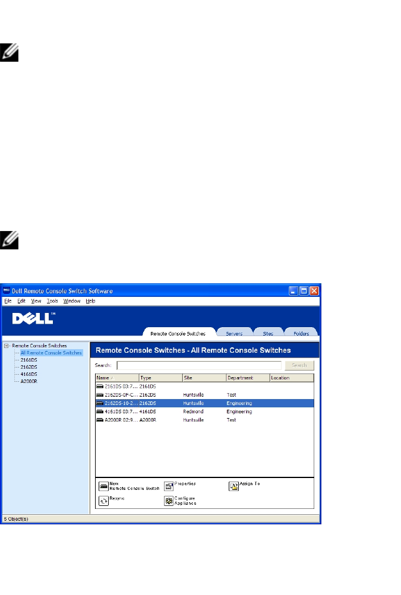This screenshot has width=401, height=595.
Task: Sort by the Location column header
Action: [292, 378]
